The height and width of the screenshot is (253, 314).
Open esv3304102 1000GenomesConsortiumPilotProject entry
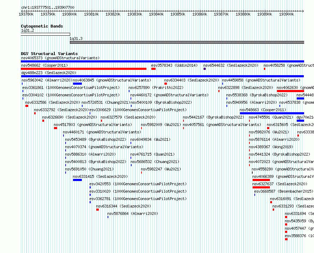pos(71,95)
